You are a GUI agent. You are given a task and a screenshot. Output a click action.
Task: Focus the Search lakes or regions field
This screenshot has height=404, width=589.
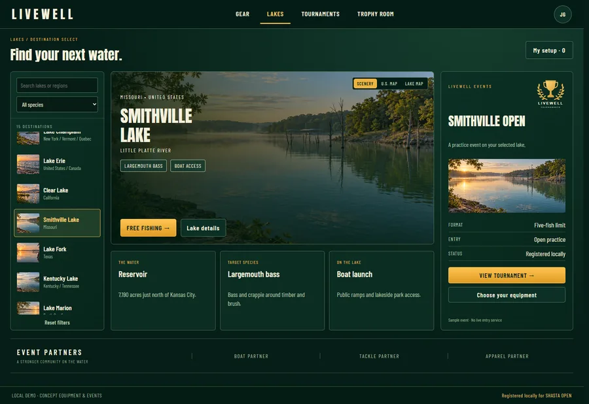(x=57, y=86)
